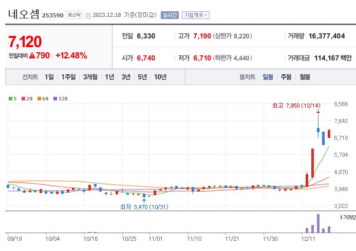Click the 12/11 date axis label
356x251 pixels.
[308, 239]
